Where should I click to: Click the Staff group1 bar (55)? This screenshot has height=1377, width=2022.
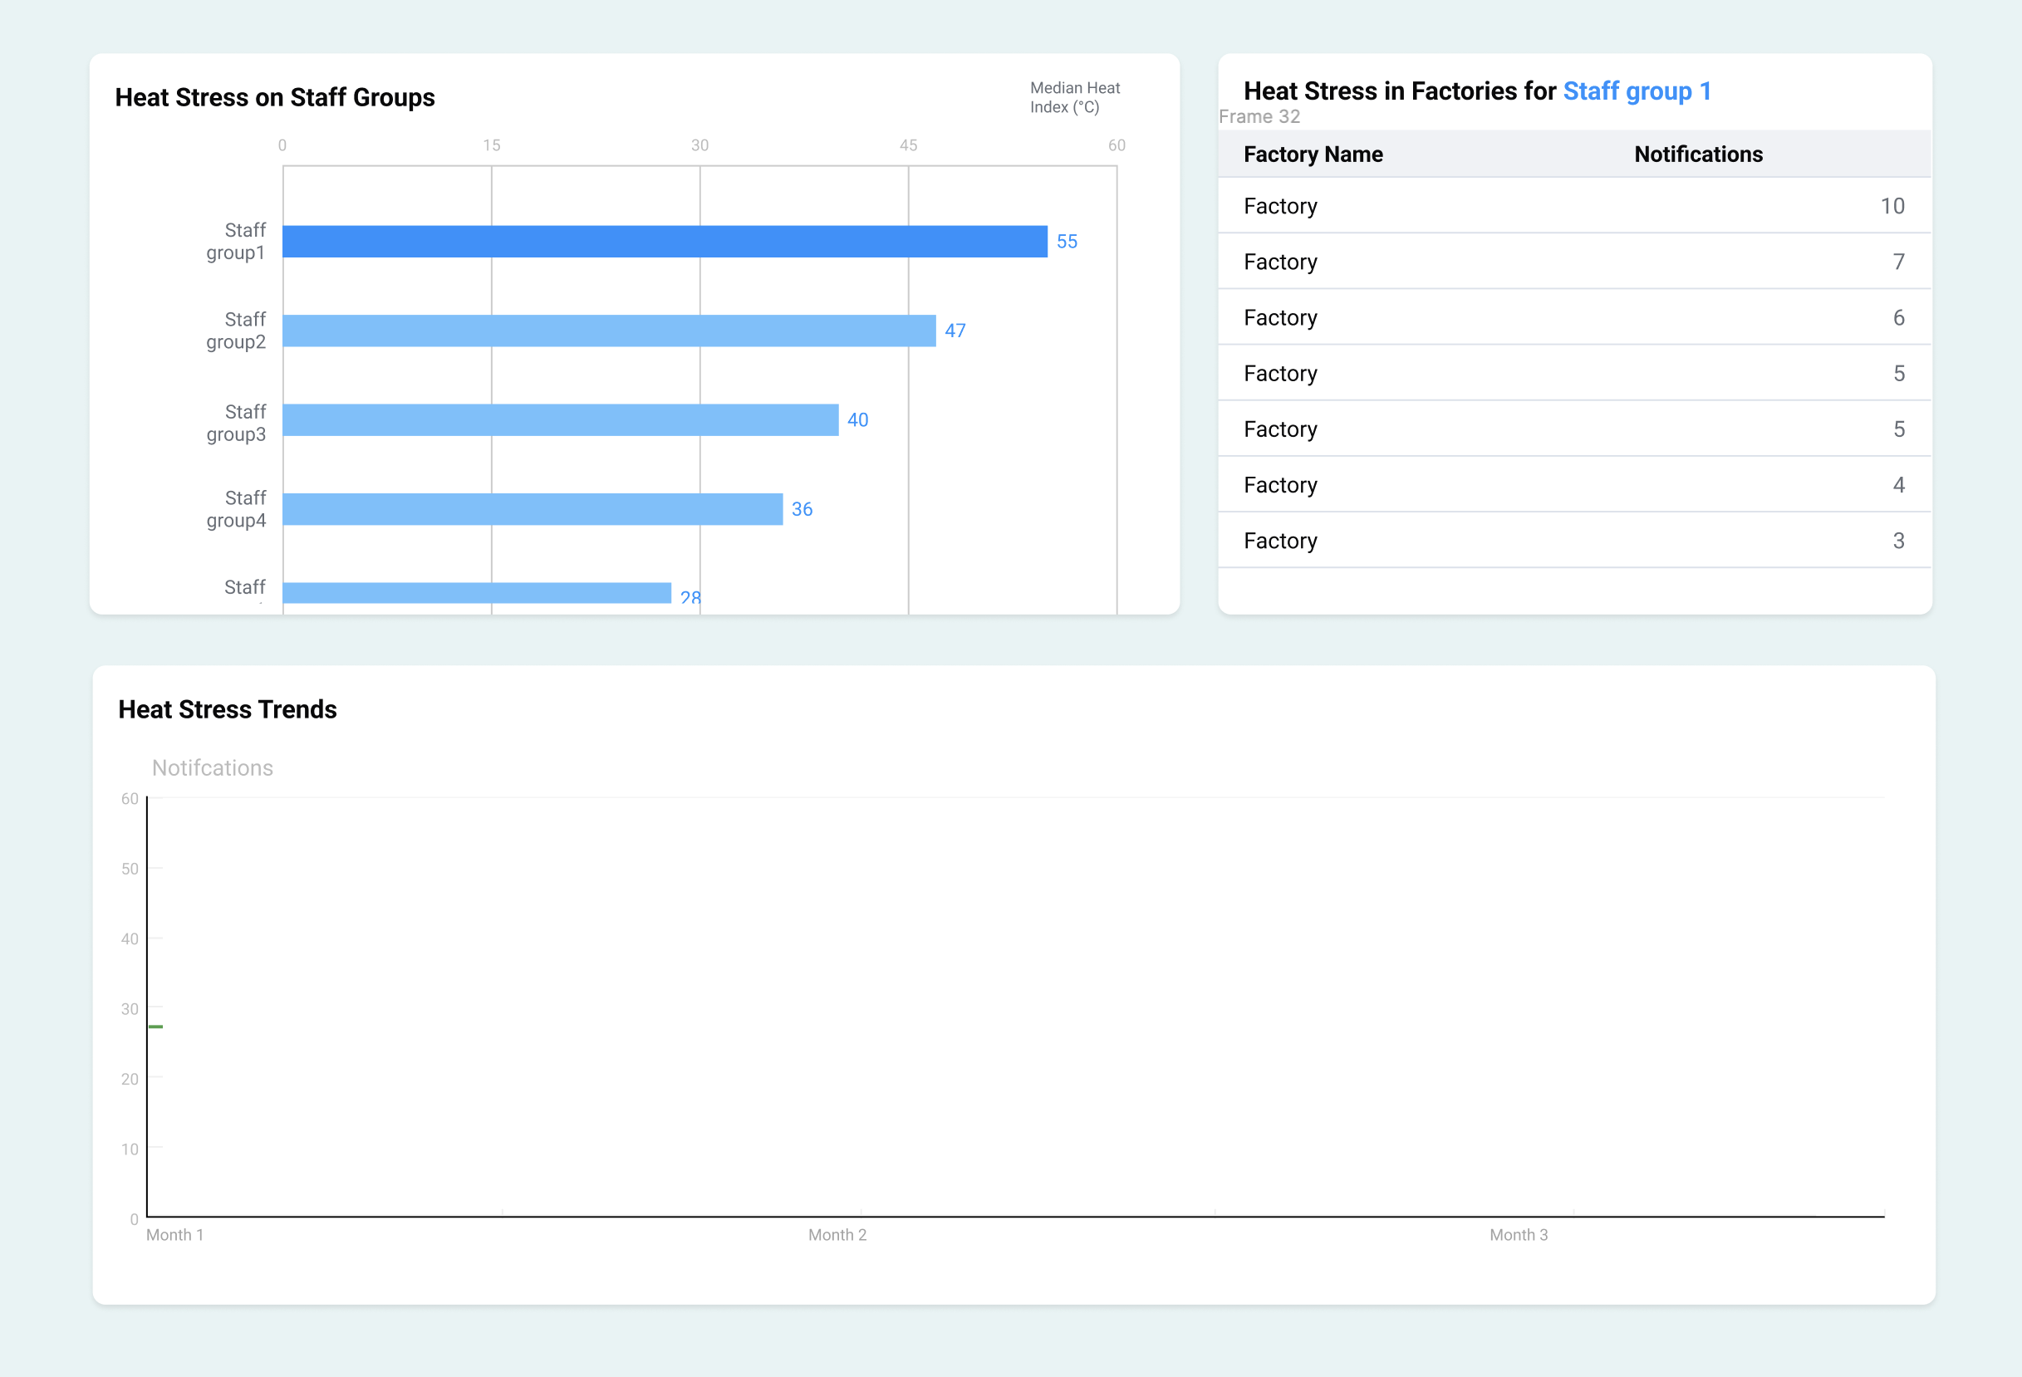click(x=665, y=241)
